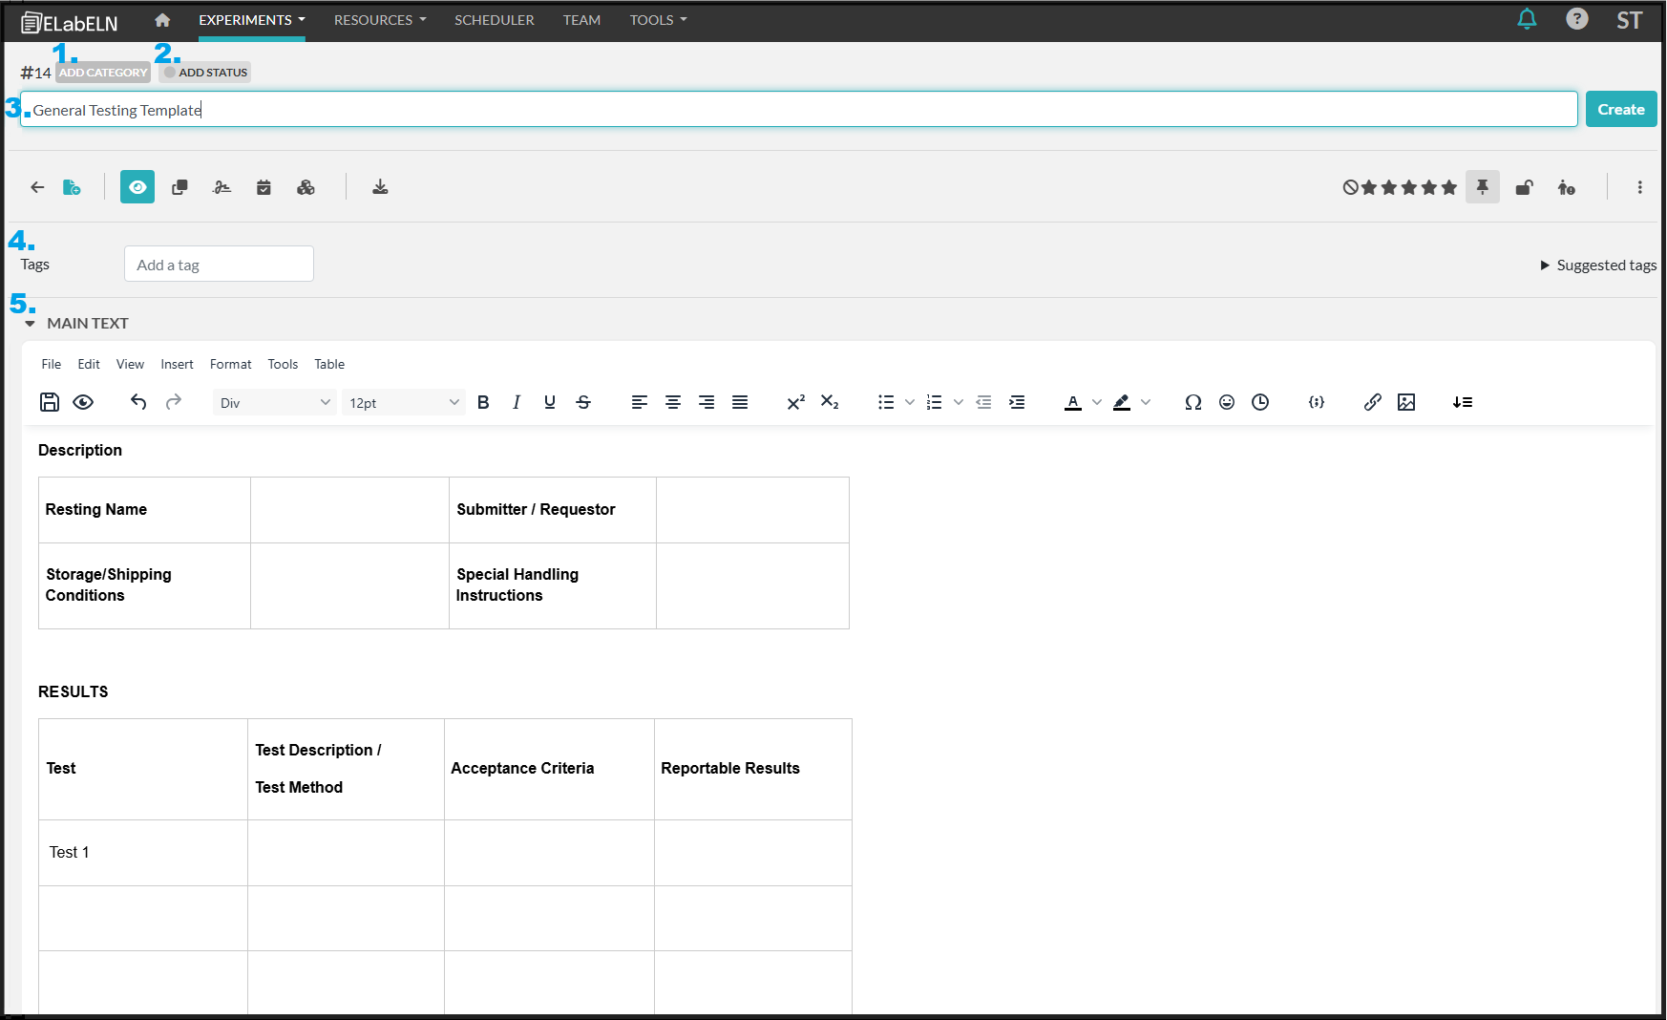Viewport: 1667px width, 1020px height.
Task: Open notifications bell icon
Action: pos(1527,19)
